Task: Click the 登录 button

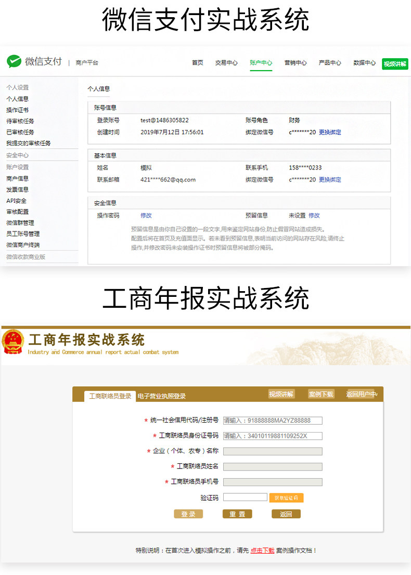Action: coord(188,514)
